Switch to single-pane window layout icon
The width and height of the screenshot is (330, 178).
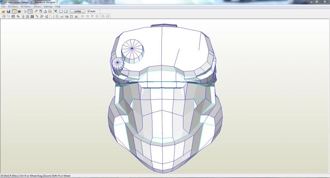point(65,11)
